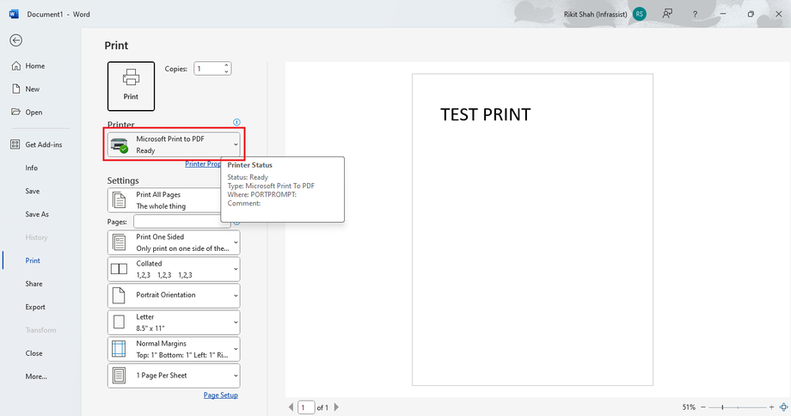791x416 pixels.
Task: Click the Zoom to Page icon
Action: [783, 407]
